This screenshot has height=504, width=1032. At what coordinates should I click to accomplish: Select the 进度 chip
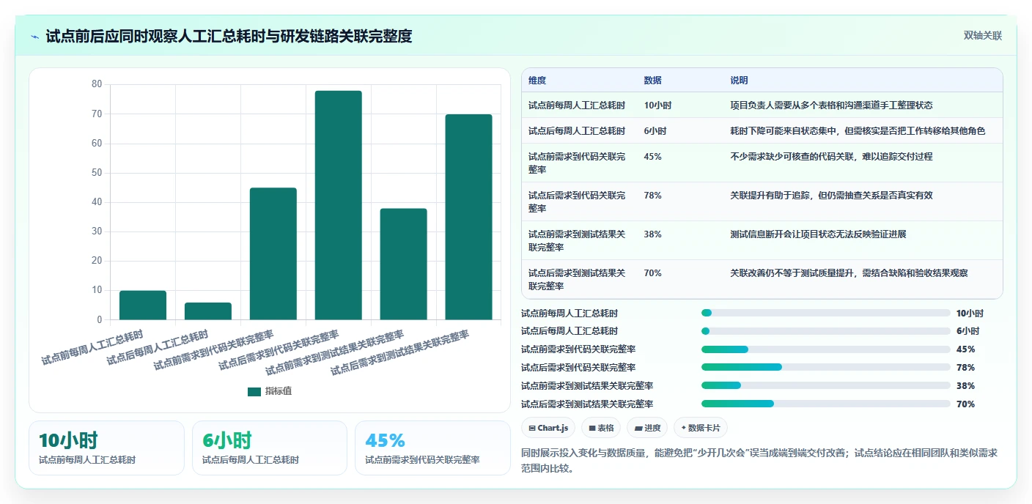click(x=646, y=428)
